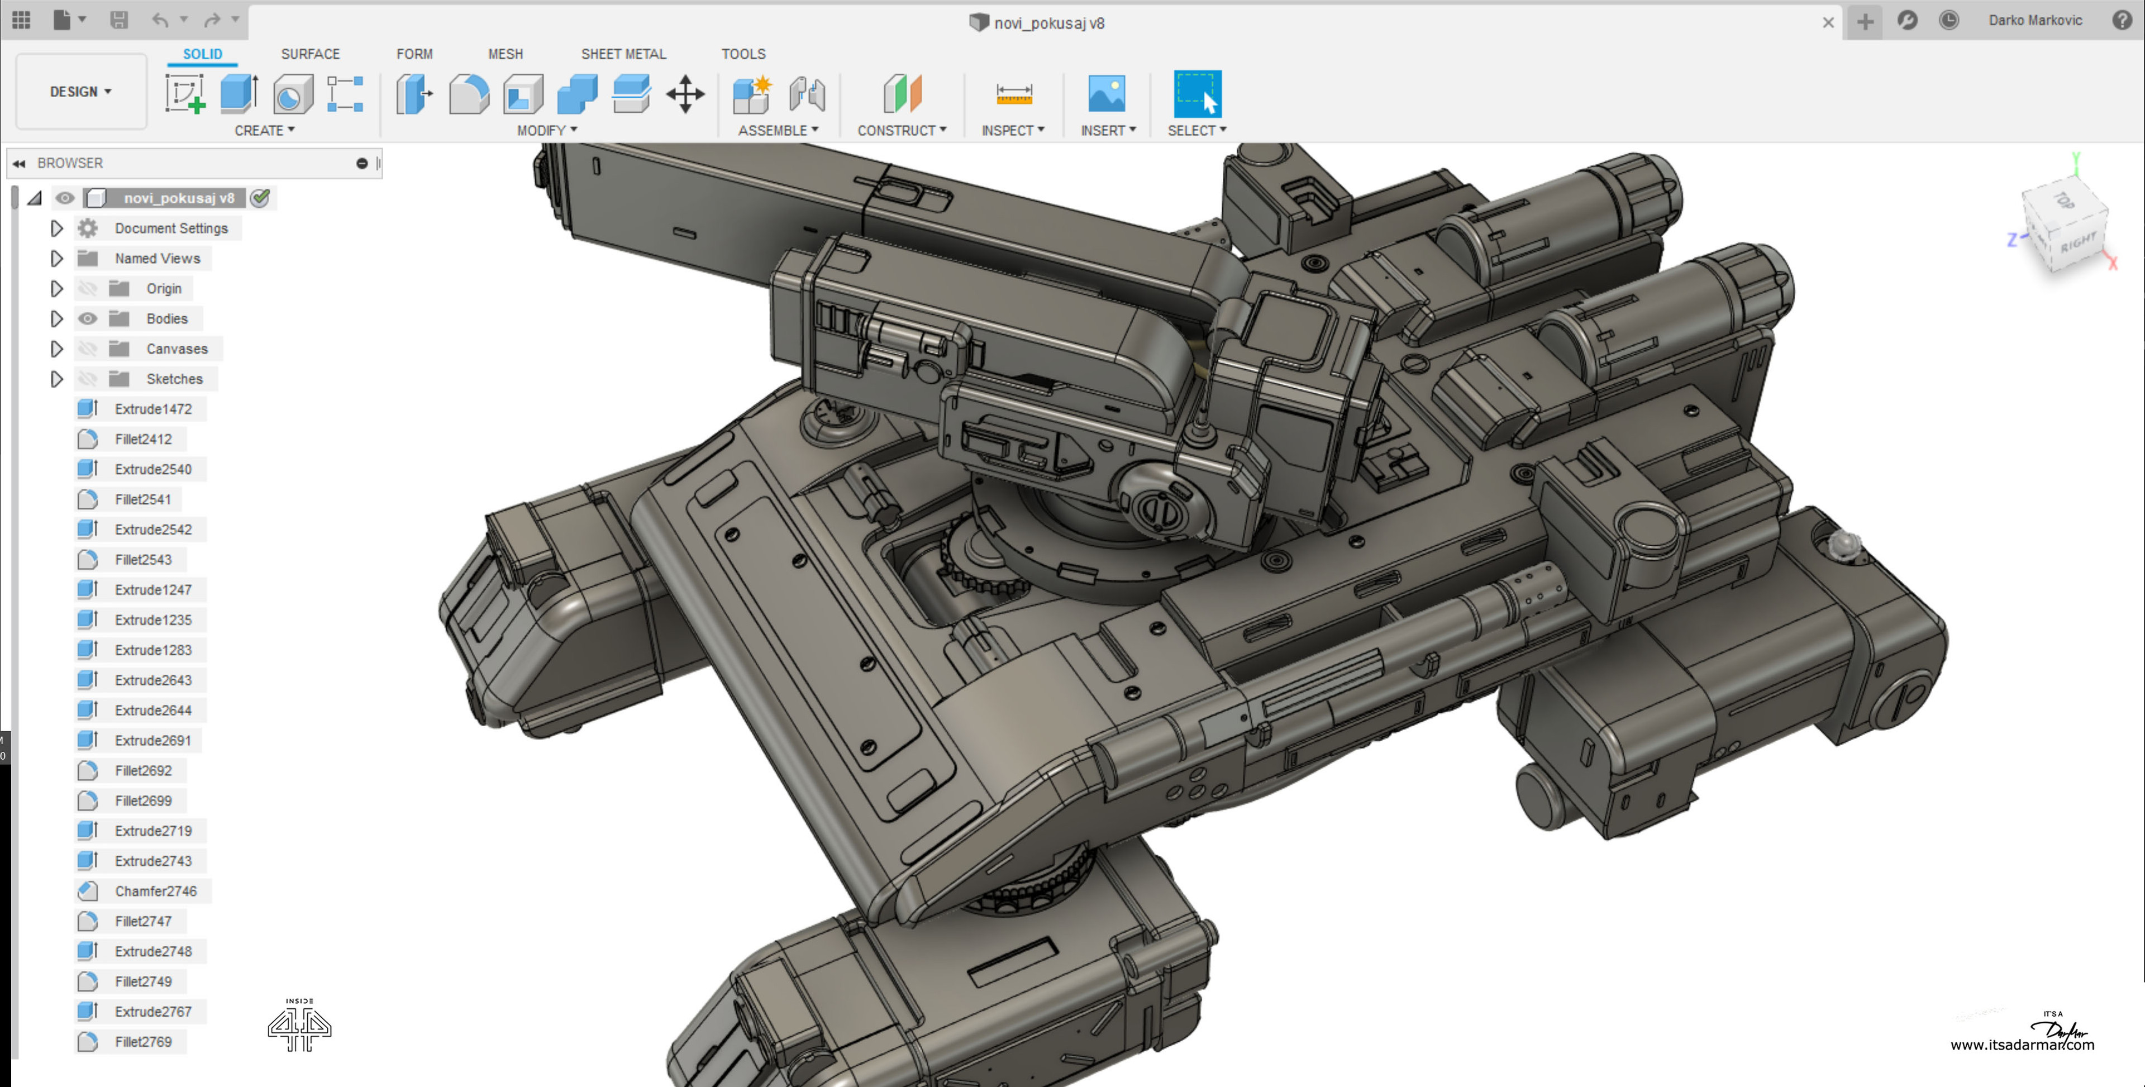Screen dimensions: 2145x1087
Task: Open the Help question mark icon
Action: 2122,20
